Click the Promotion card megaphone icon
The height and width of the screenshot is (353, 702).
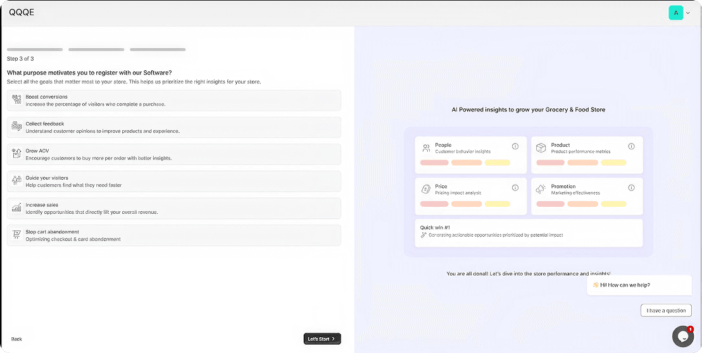pos(541,189)
